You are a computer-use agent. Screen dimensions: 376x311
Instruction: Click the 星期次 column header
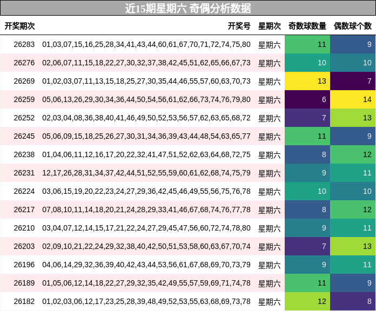coord(269,26)
